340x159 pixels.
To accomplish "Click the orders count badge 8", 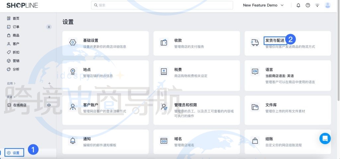I will tap(49, 27).
